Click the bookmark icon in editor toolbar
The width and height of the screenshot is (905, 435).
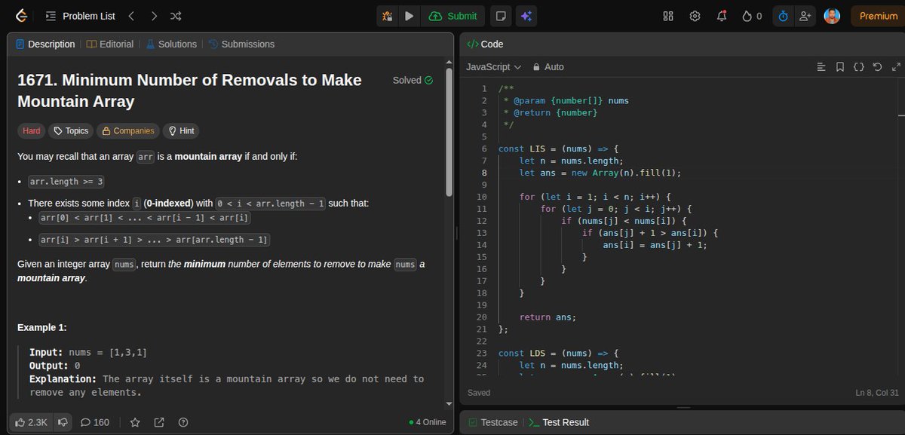click(840, 67)
